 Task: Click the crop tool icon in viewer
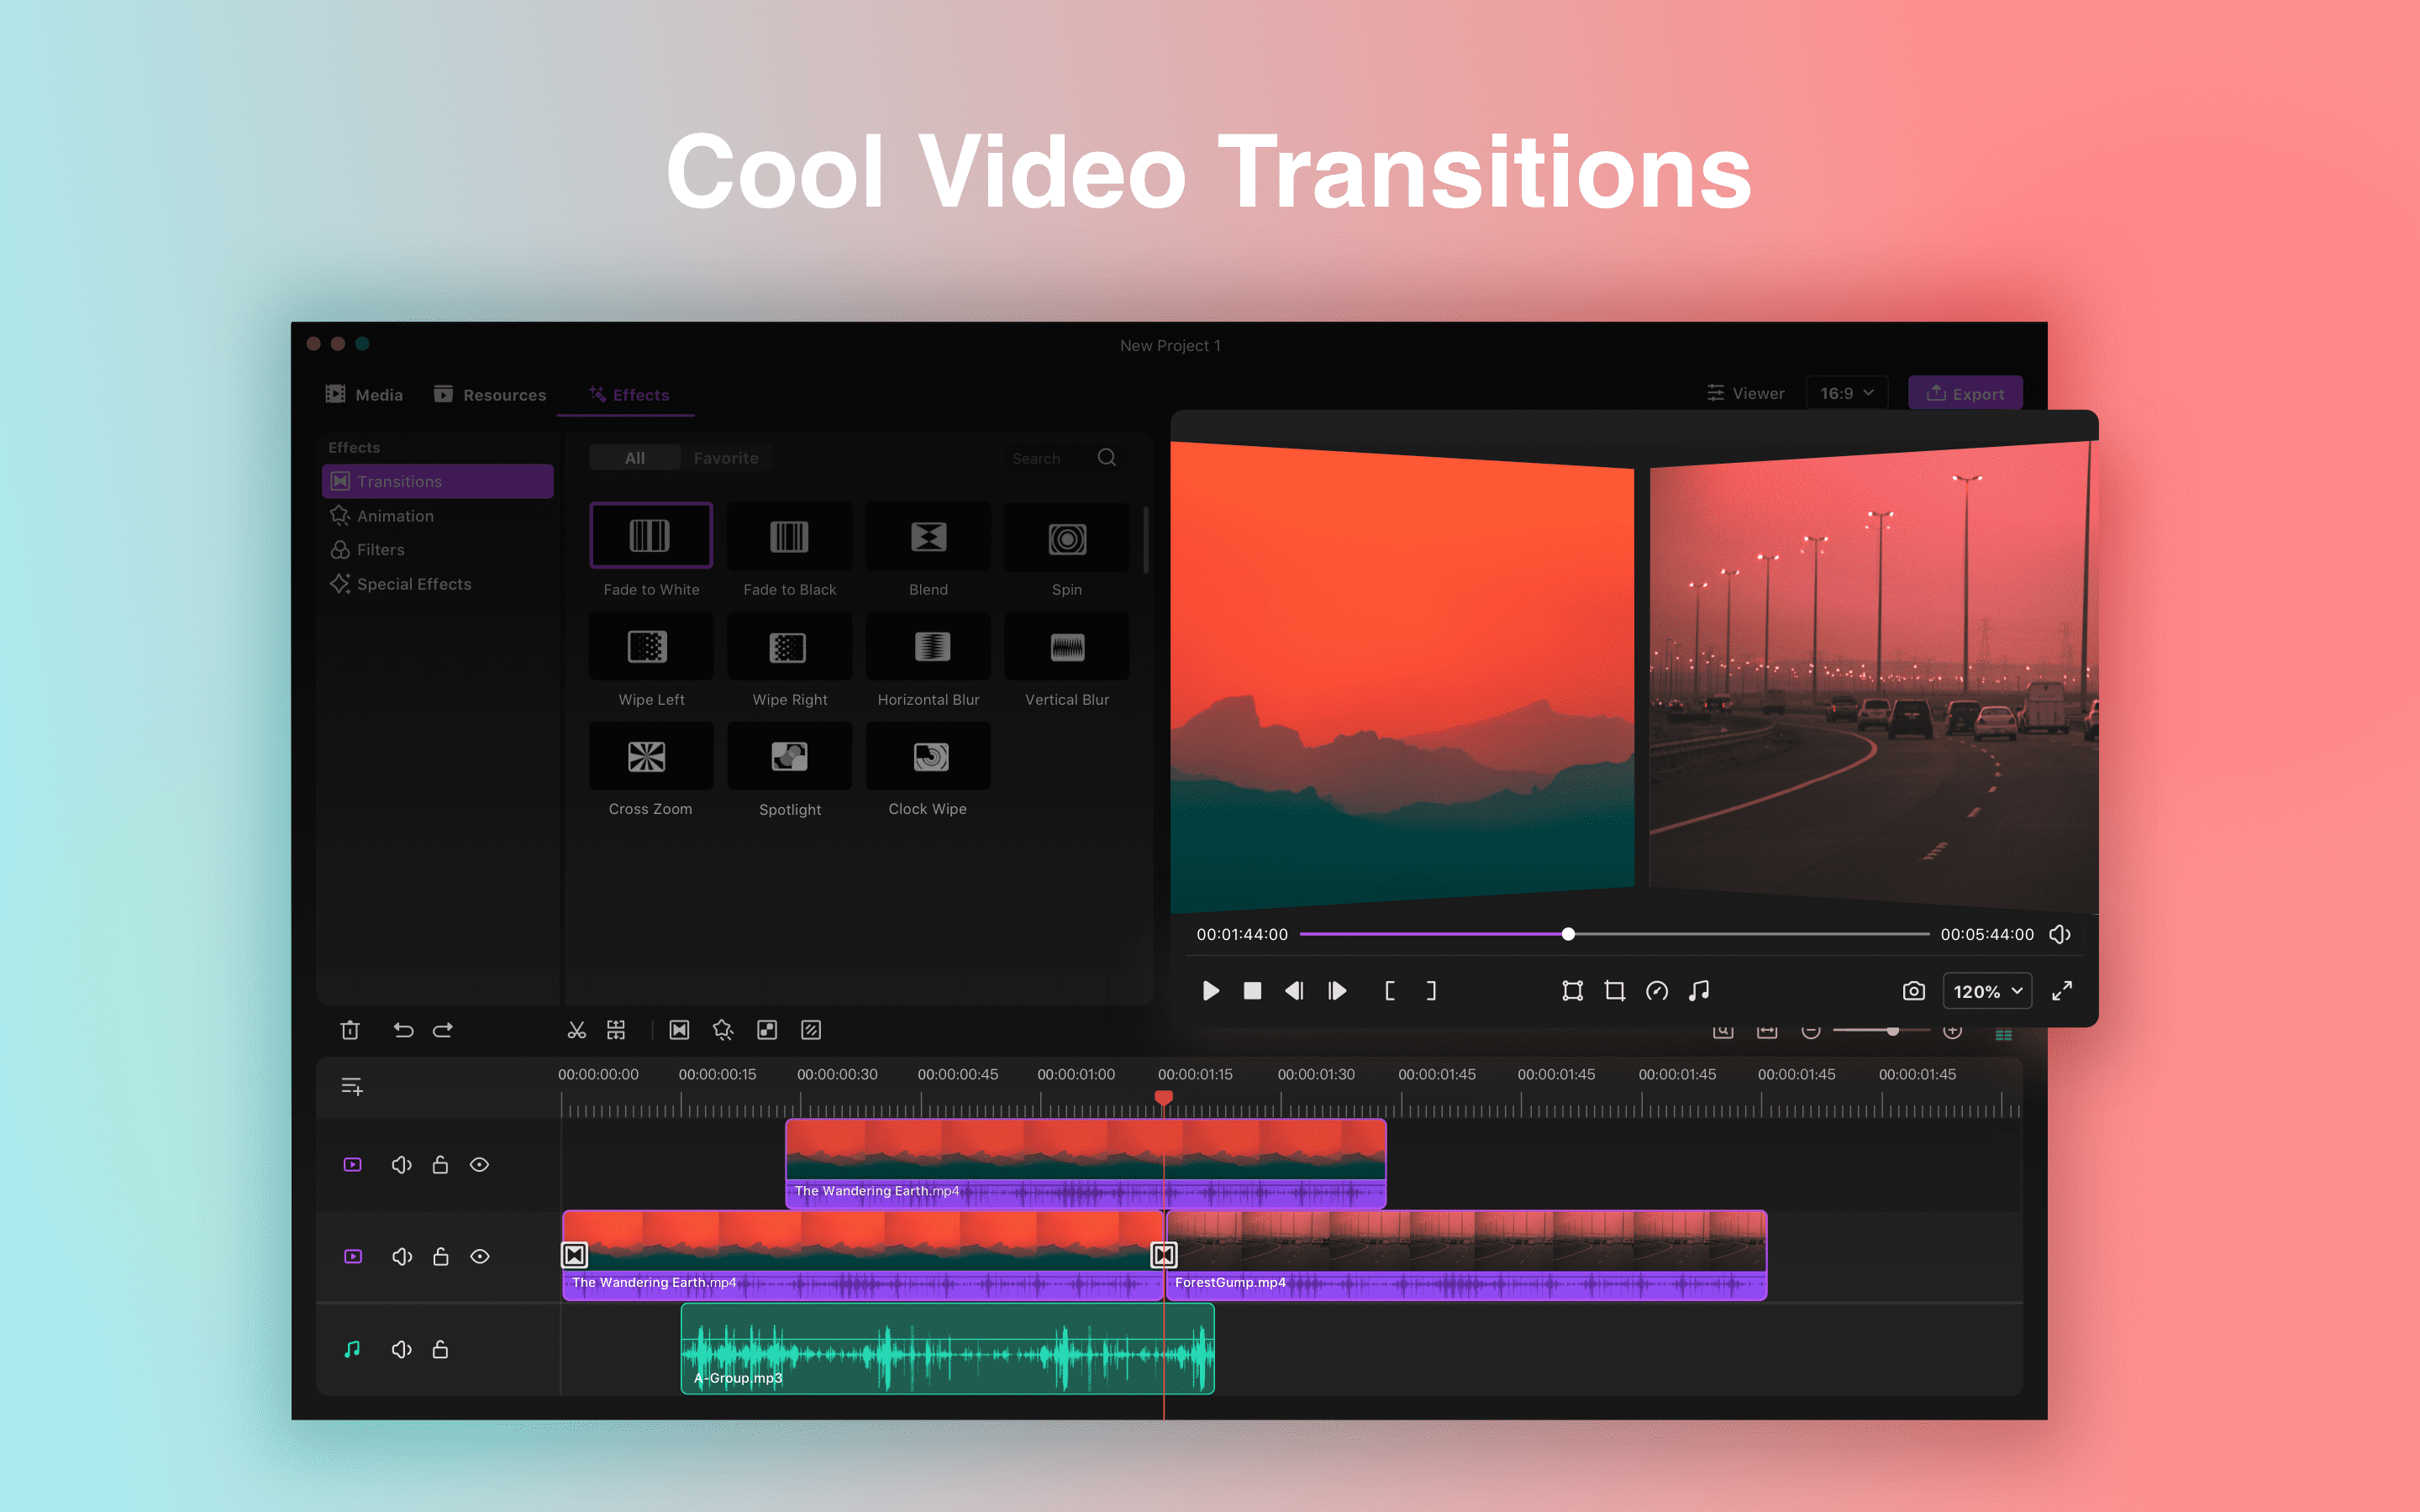(1614, 991)
